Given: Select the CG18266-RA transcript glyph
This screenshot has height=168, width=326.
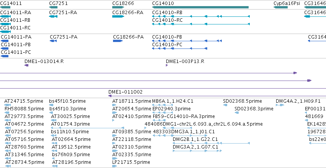Looking at the screenshot, I should click(118, 16).
